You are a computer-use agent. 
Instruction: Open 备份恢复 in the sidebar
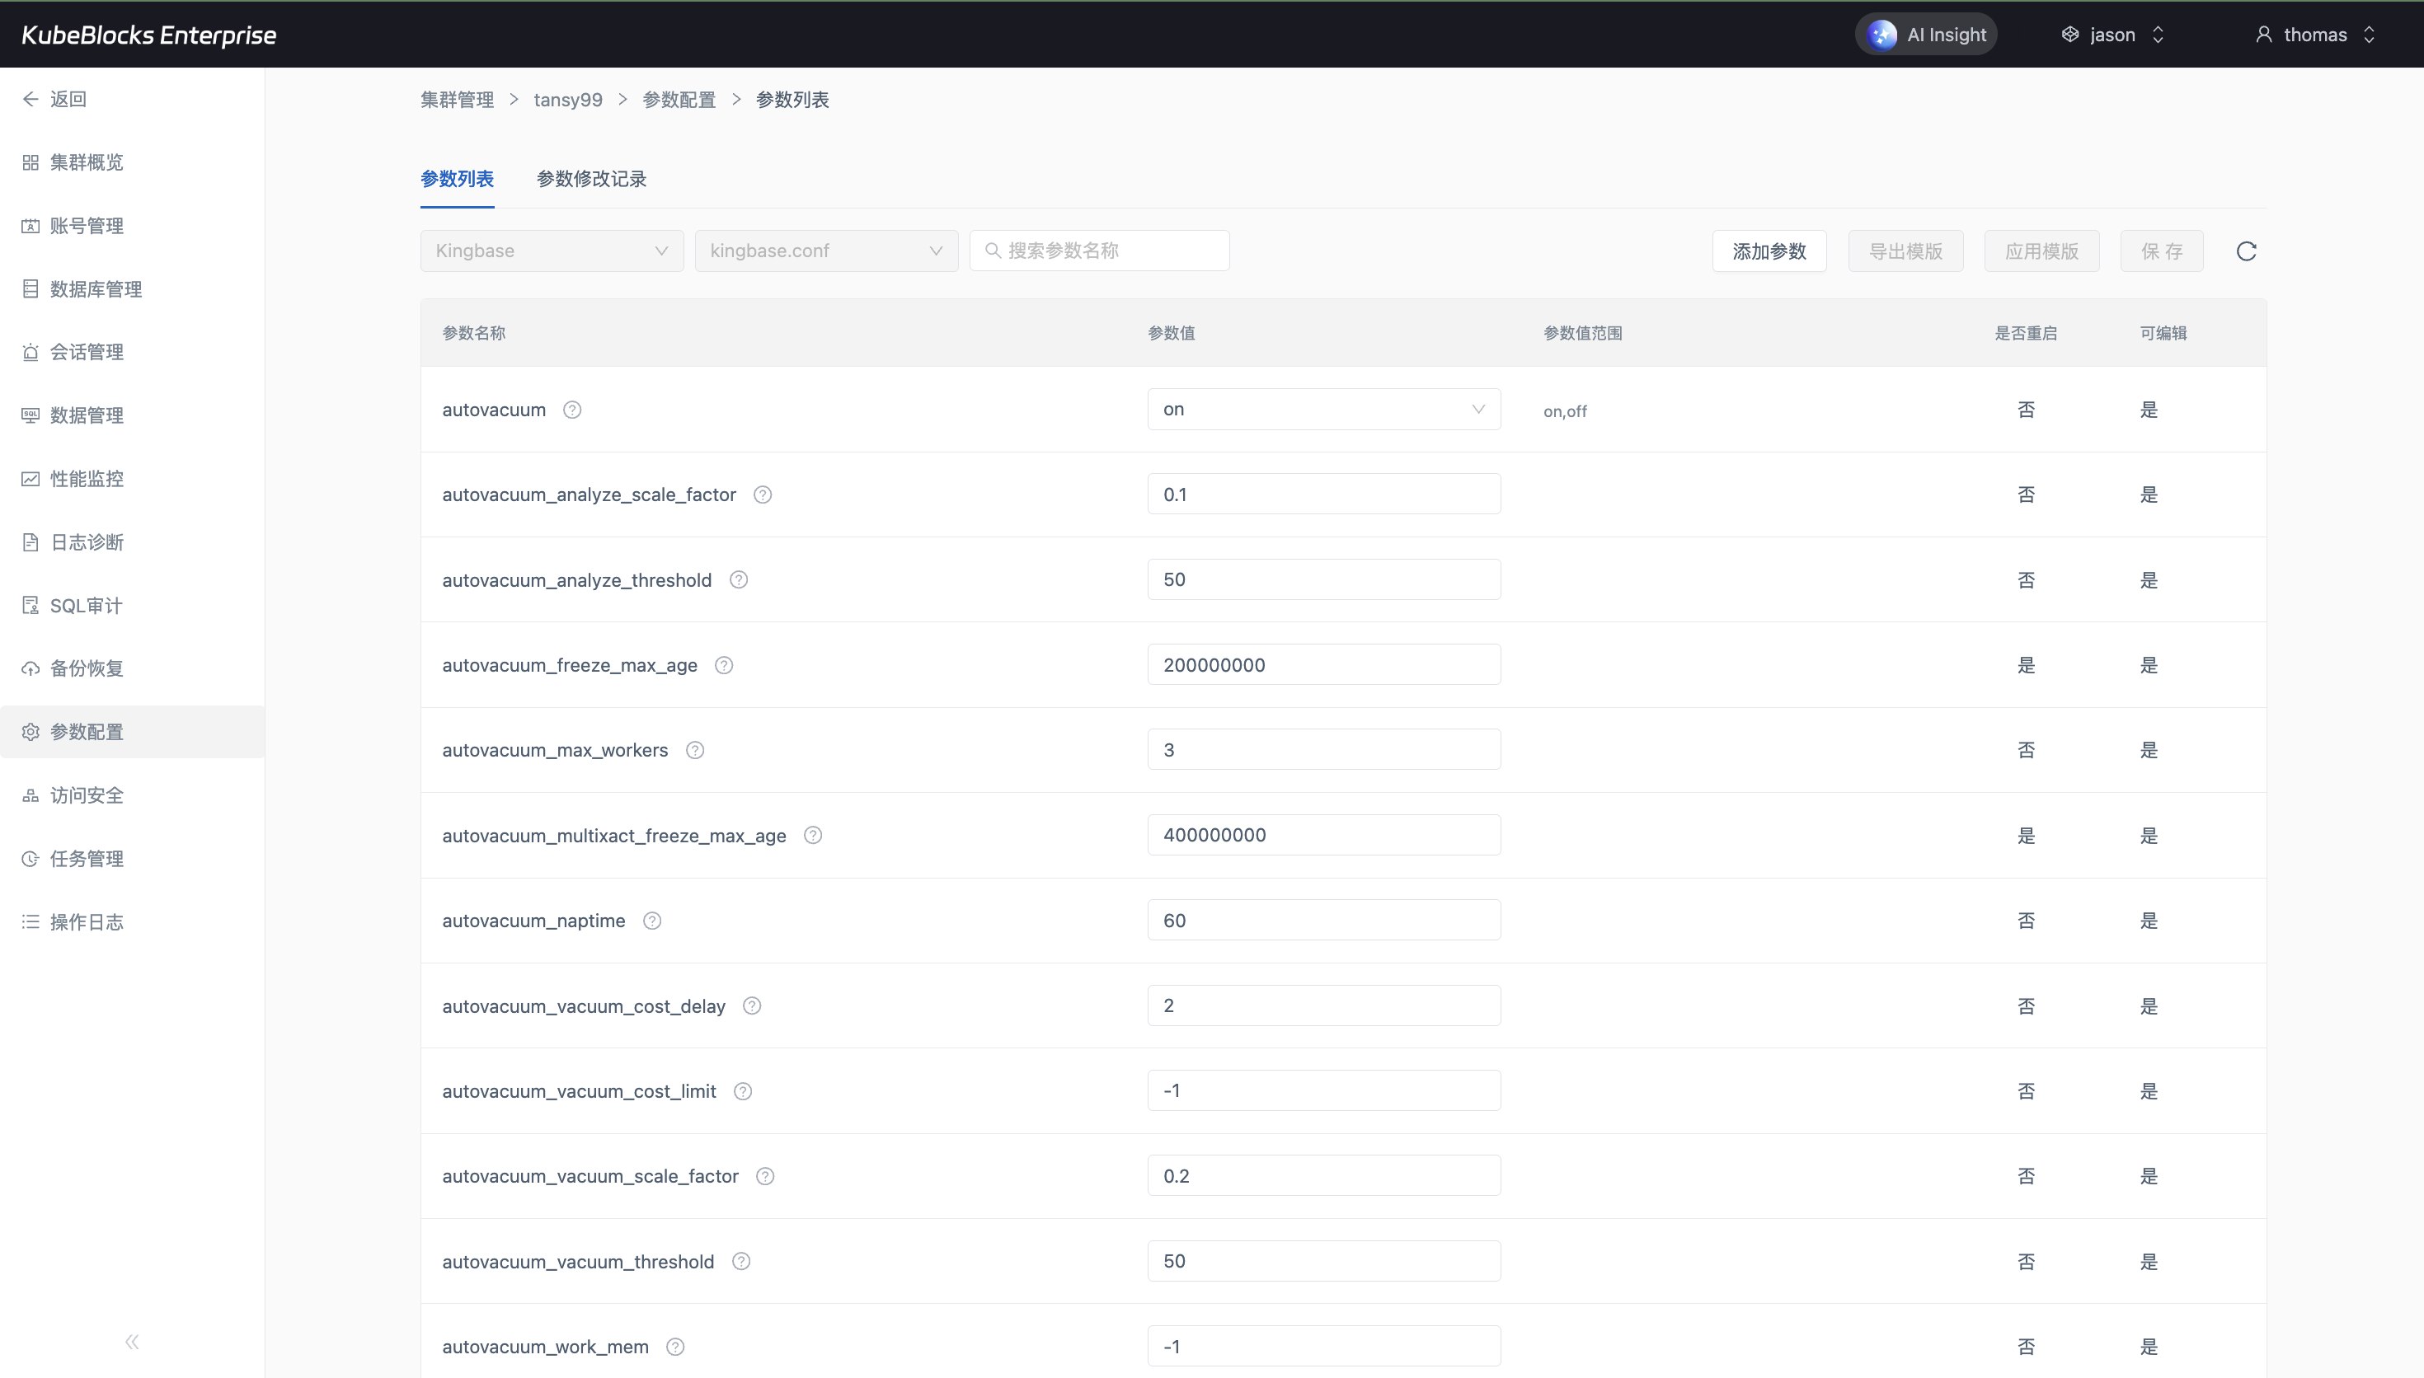[86, 669]
